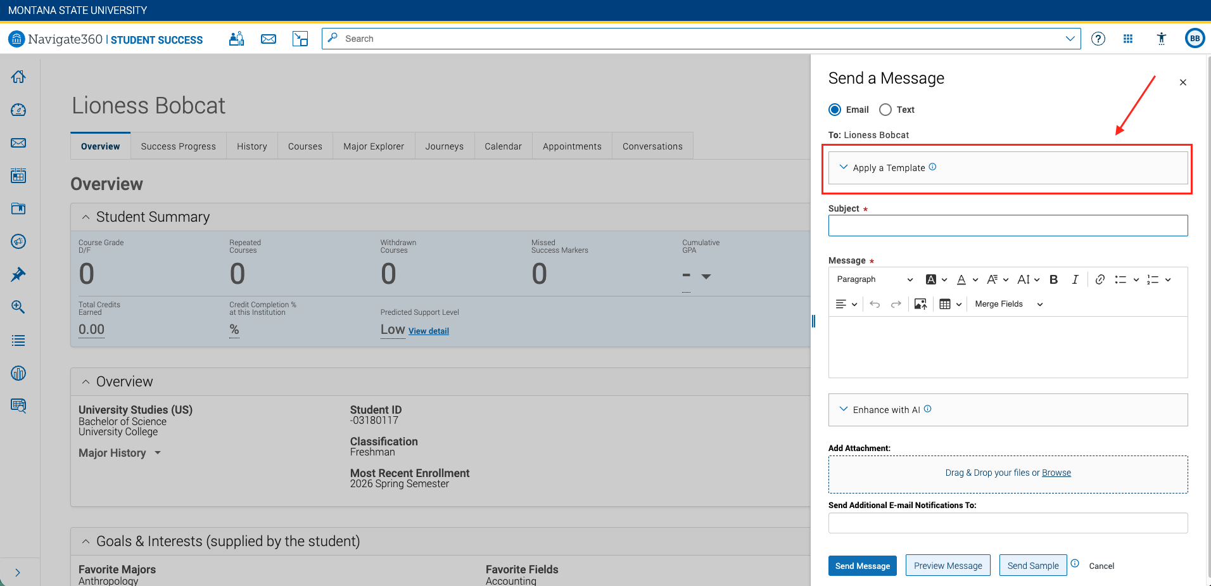Screen dimensions: 1211x586
Task: Insert a link using the link icon
Action: pos(1100,279)
